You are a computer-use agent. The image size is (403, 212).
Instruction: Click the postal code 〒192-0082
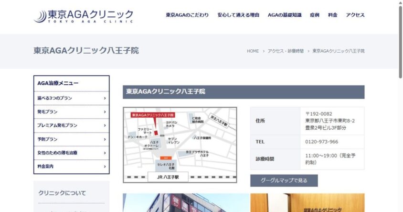(318, 114)
